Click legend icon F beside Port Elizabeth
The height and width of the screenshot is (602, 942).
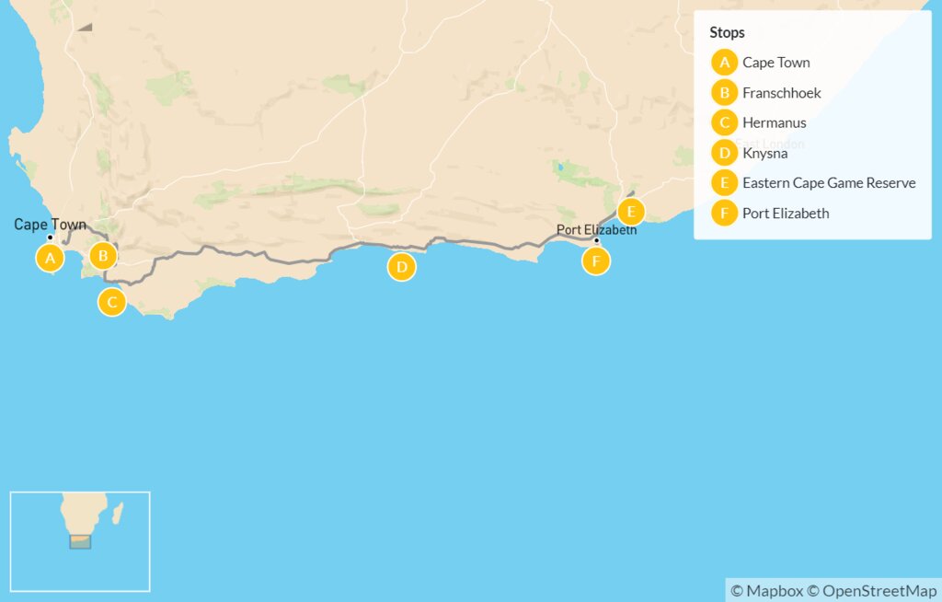pos(725,213)
